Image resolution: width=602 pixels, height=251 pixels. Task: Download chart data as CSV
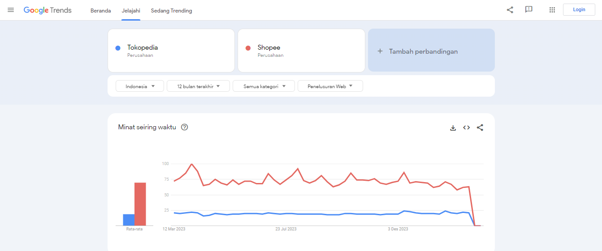pyautogui.click(x=453, y=128)
